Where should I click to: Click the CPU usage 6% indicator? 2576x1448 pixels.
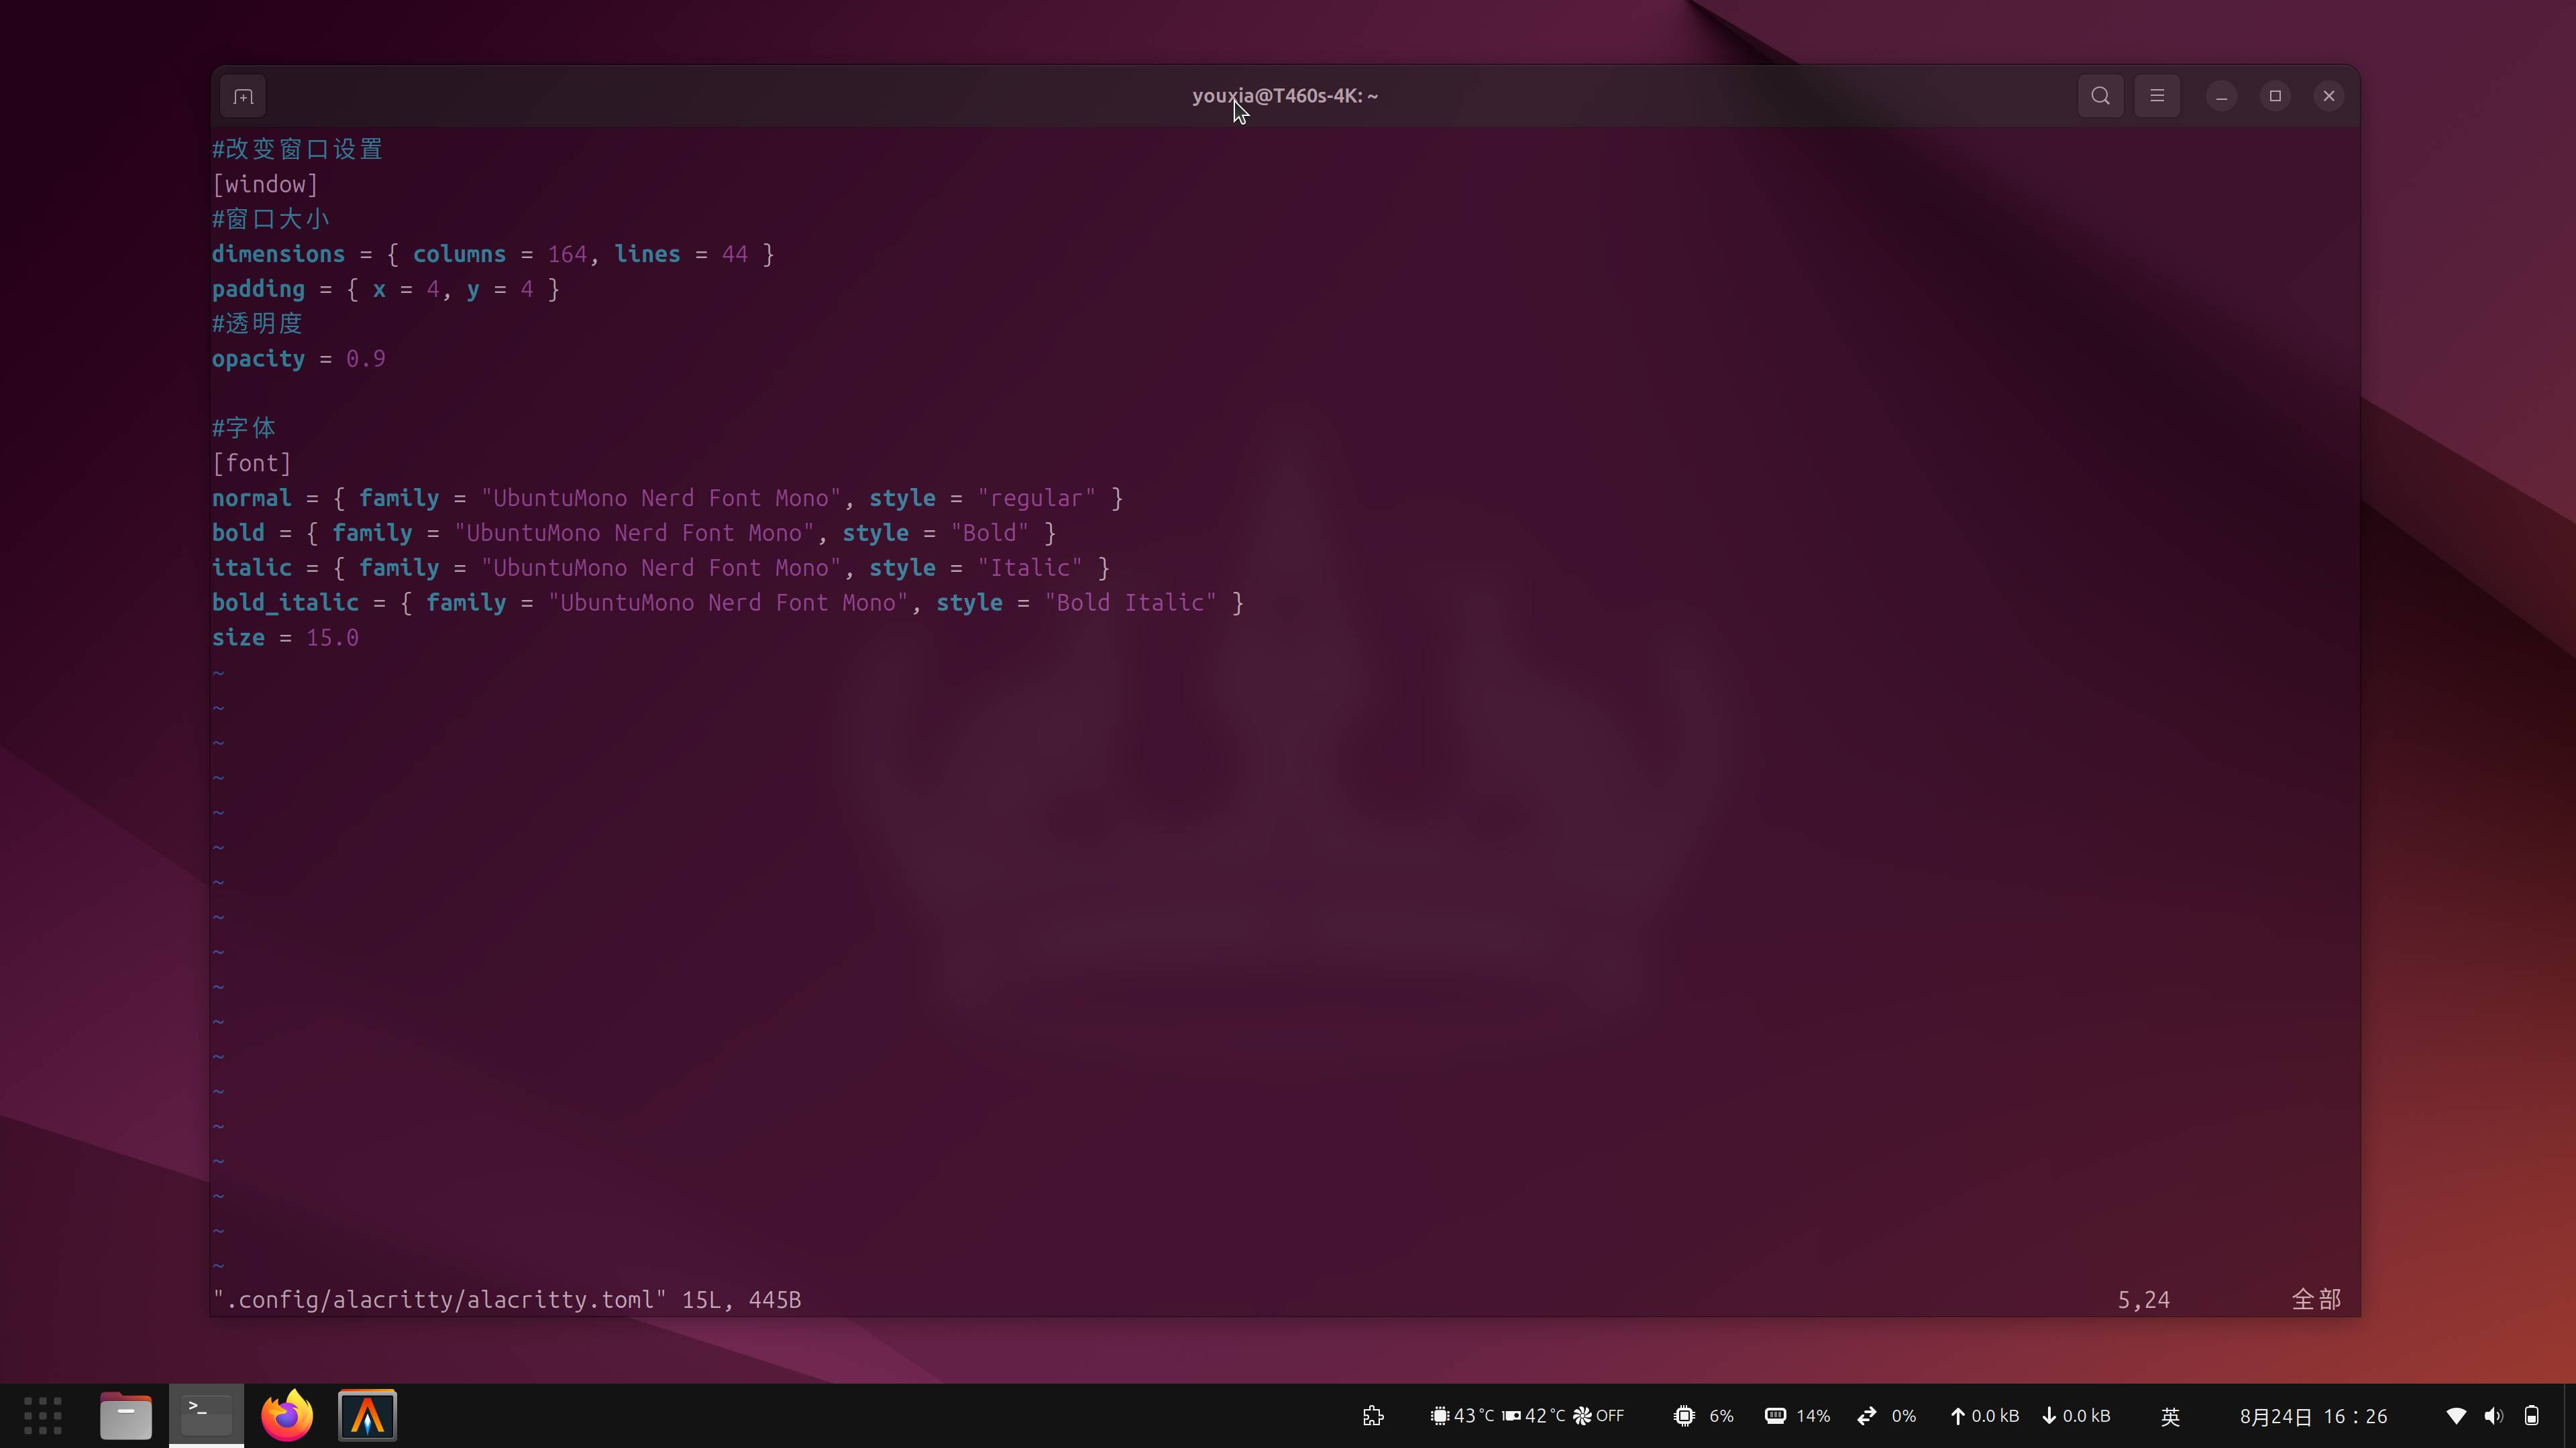click(1704, 1416)
